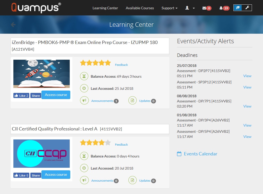Open the user profile dropdown
The width and height of the screenshot is (263, 194).
pyautogui.click(x=190, y=8)
